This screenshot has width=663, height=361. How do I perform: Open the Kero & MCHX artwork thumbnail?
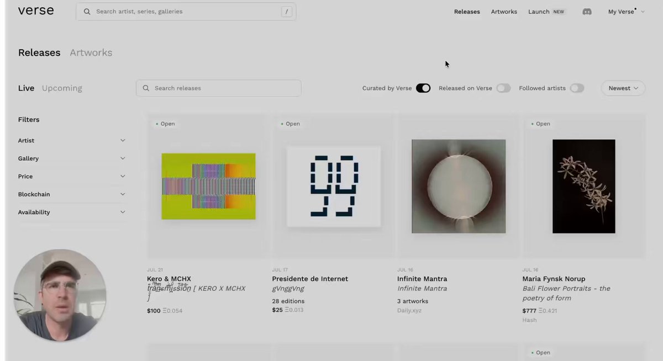click(x=208, y=187)
